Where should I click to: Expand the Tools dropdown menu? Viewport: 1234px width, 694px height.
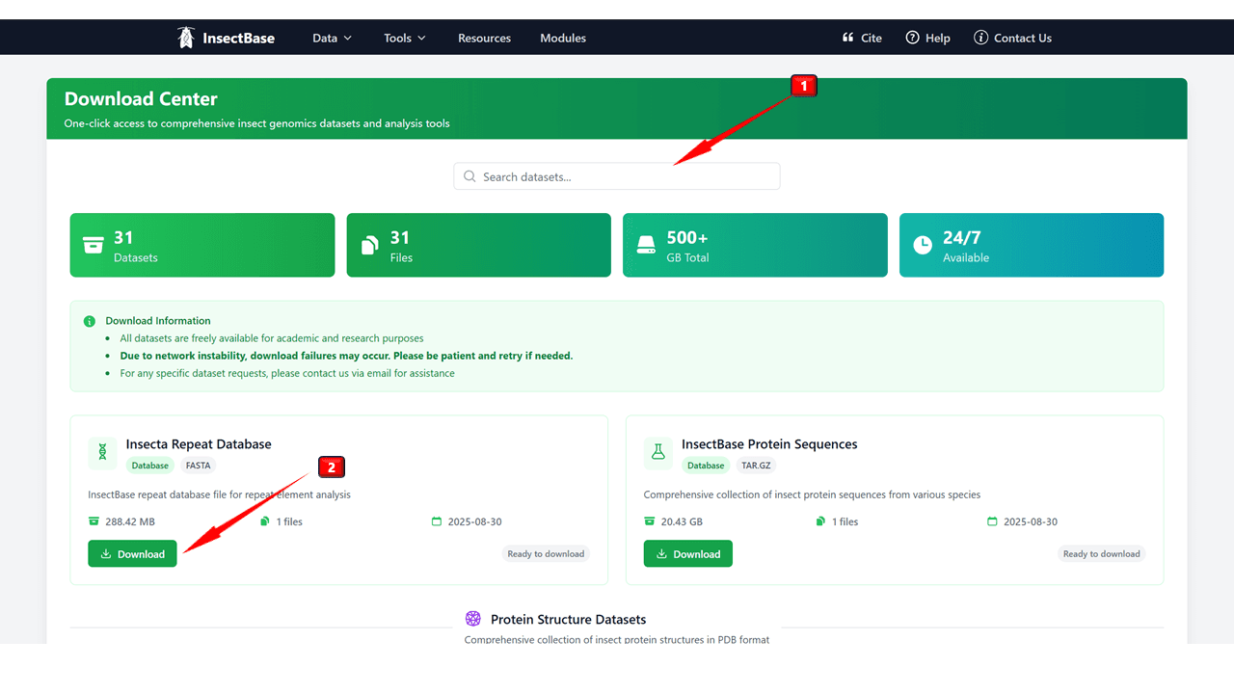coord(404,39)
